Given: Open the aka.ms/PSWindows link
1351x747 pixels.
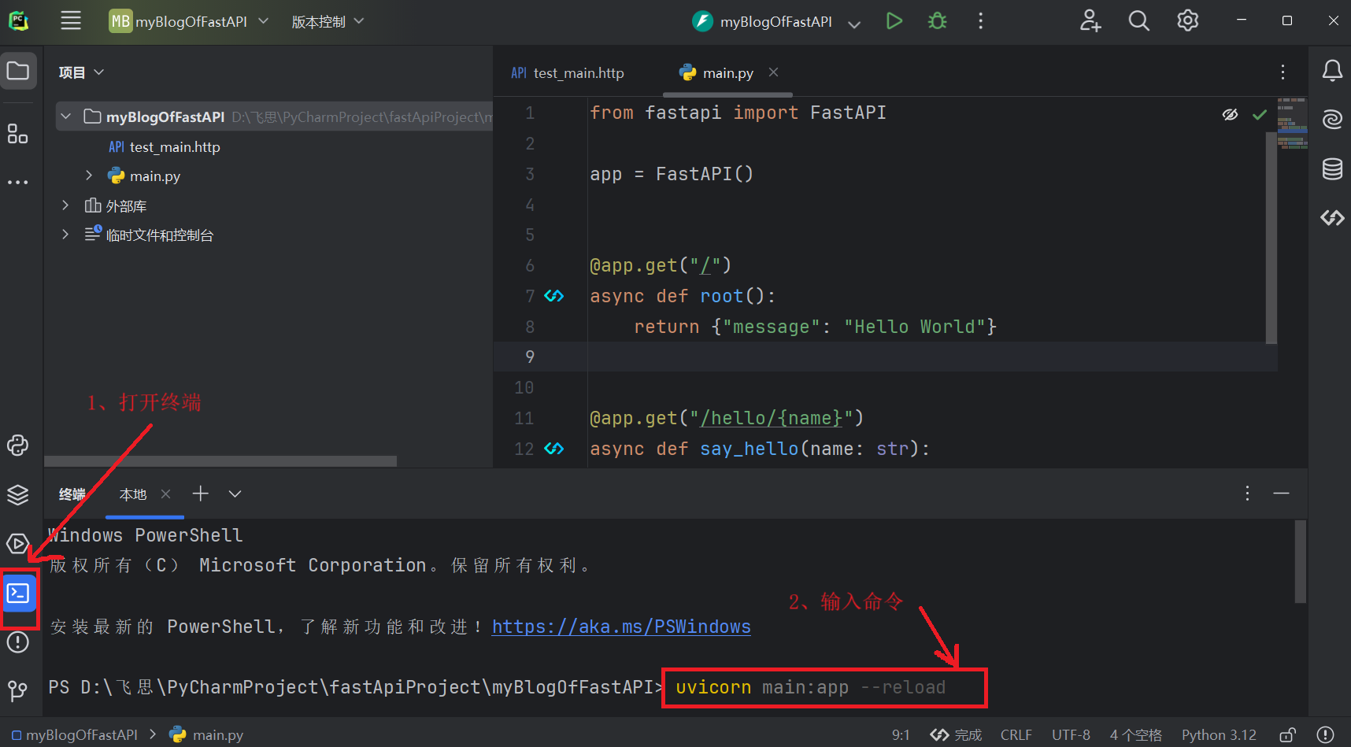Looking at the screenshot, I should click(x=621, y=627).
